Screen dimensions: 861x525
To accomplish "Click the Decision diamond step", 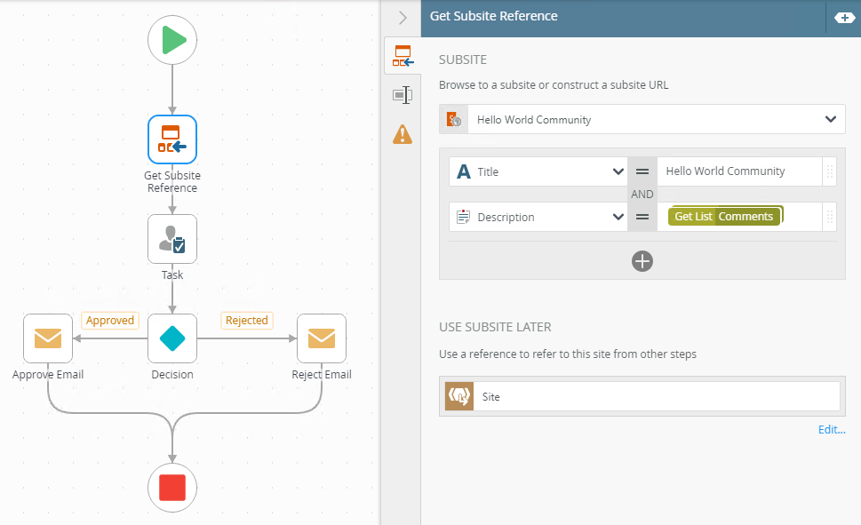I will (172, 338).
